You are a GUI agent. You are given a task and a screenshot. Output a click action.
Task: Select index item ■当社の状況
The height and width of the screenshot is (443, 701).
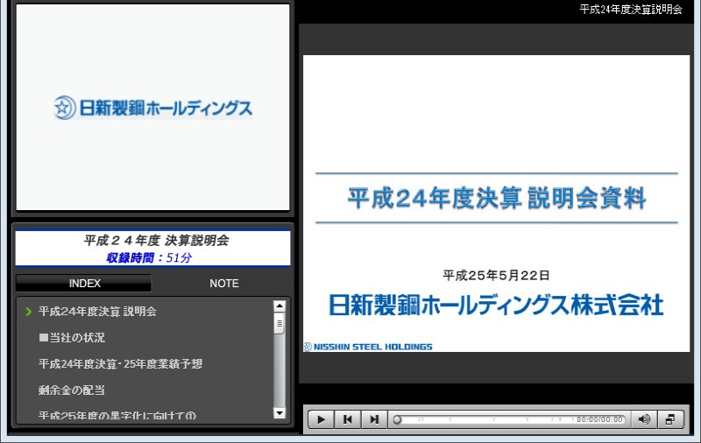[72, 338]
